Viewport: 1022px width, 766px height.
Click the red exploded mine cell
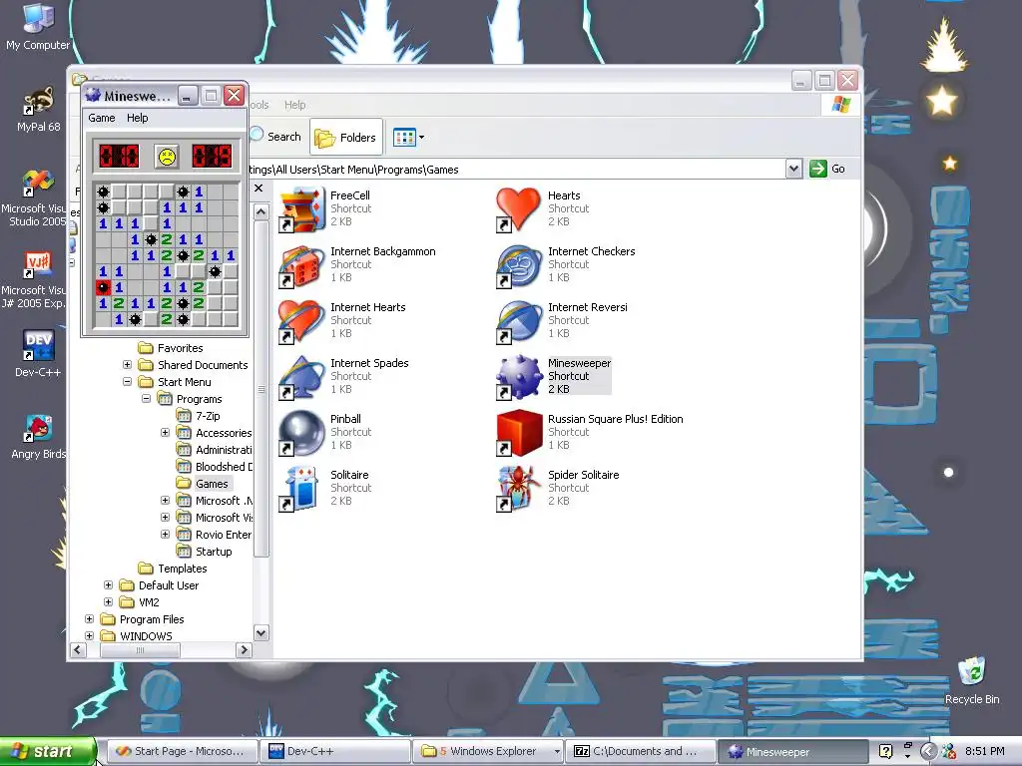coord(103,287)
